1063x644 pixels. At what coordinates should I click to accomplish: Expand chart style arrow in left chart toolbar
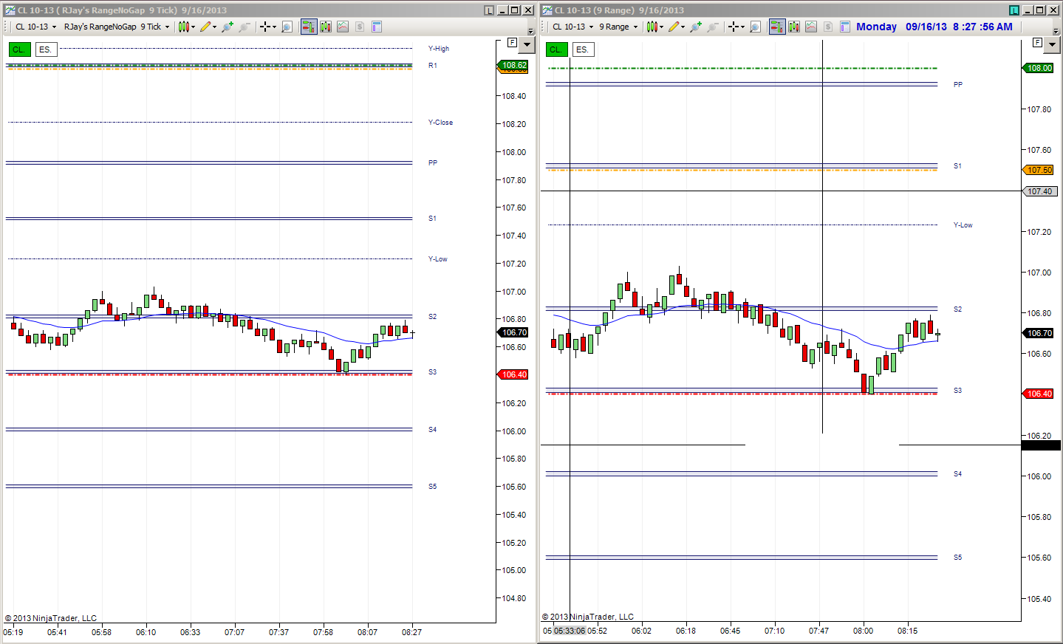click(194, 27)
